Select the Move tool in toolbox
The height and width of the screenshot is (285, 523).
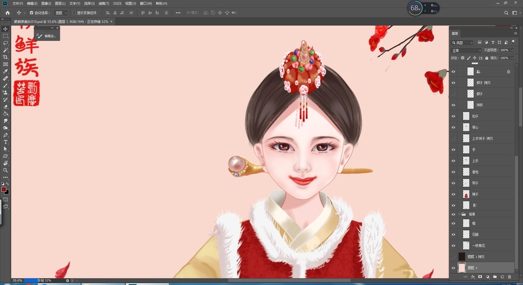coord(5,29)
